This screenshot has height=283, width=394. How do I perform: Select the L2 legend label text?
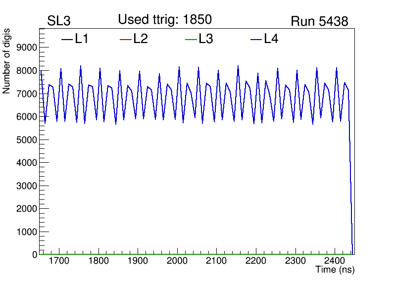point(141,39)
